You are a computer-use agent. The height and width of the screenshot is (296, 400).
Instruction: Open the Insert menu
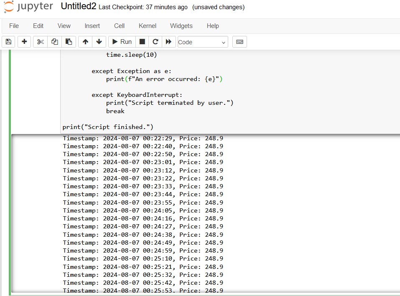click(x=92, y=26)
